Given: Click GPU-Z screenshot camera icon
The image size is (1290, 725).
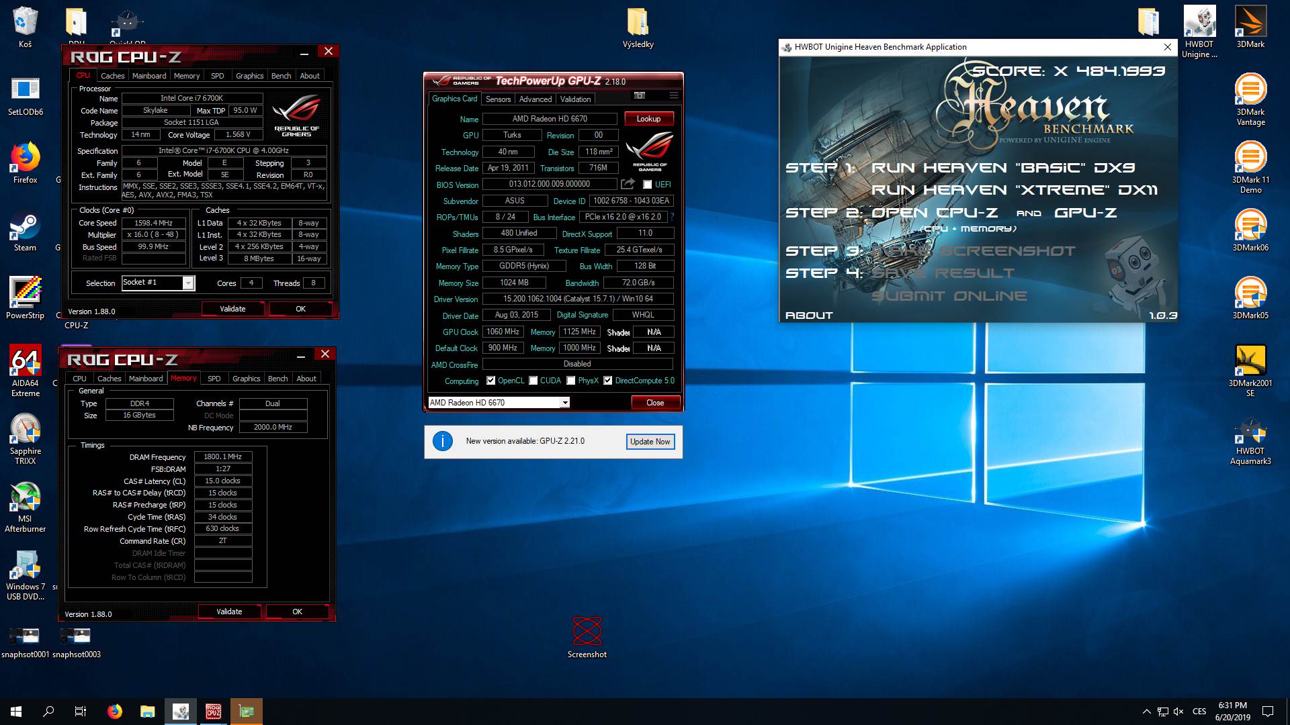Looking at the screenshot, I should click(x=640, y=95).
